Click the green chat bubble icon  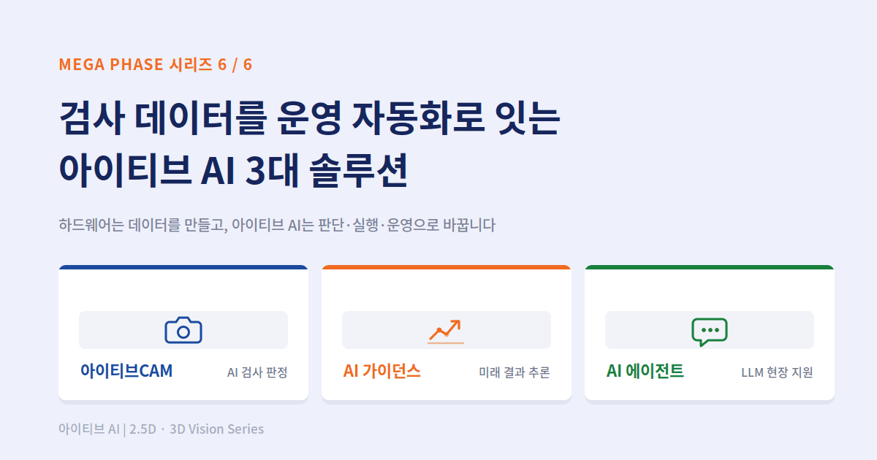[710, 331]
